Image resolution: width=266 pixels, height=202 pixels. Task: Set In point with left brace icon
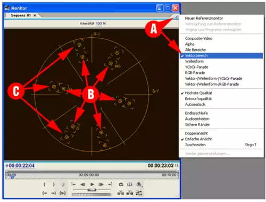tap(44, 184)
